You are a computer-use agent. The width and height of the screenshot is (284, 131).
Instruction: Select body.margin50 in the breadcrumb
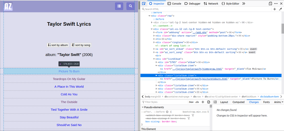point(153,97)
